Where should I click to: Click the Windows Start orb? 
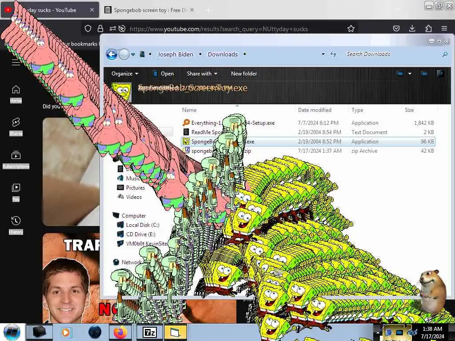pyautogui.click(x=12, y=332)
